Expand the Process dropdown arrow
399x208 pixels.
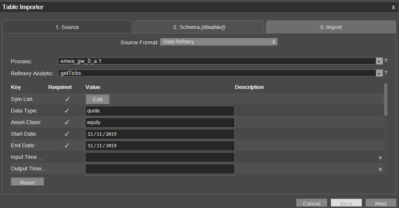[x=379, y=61]
